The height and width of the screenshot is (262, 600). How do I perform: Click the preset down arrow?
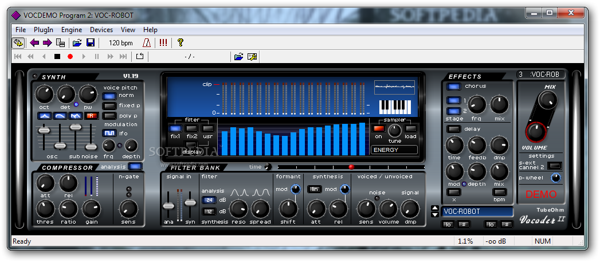click(x=435, y=214)
